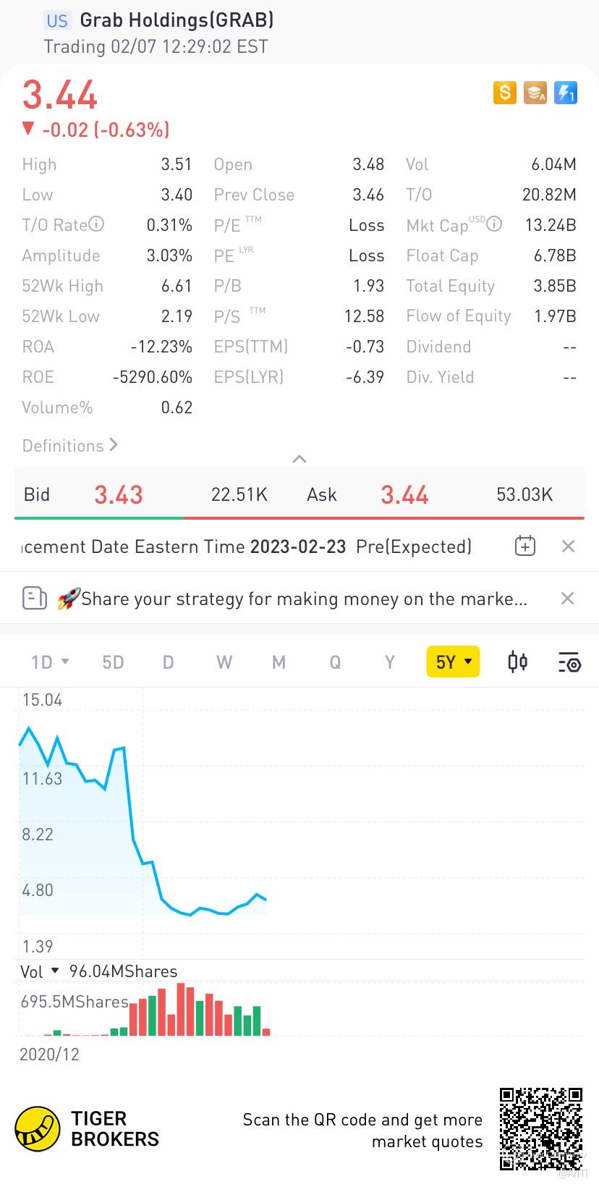Add earnings date to calendar icon
Image resolution: width=599 pixels, height=1187 pixels.
pos(525,546)
